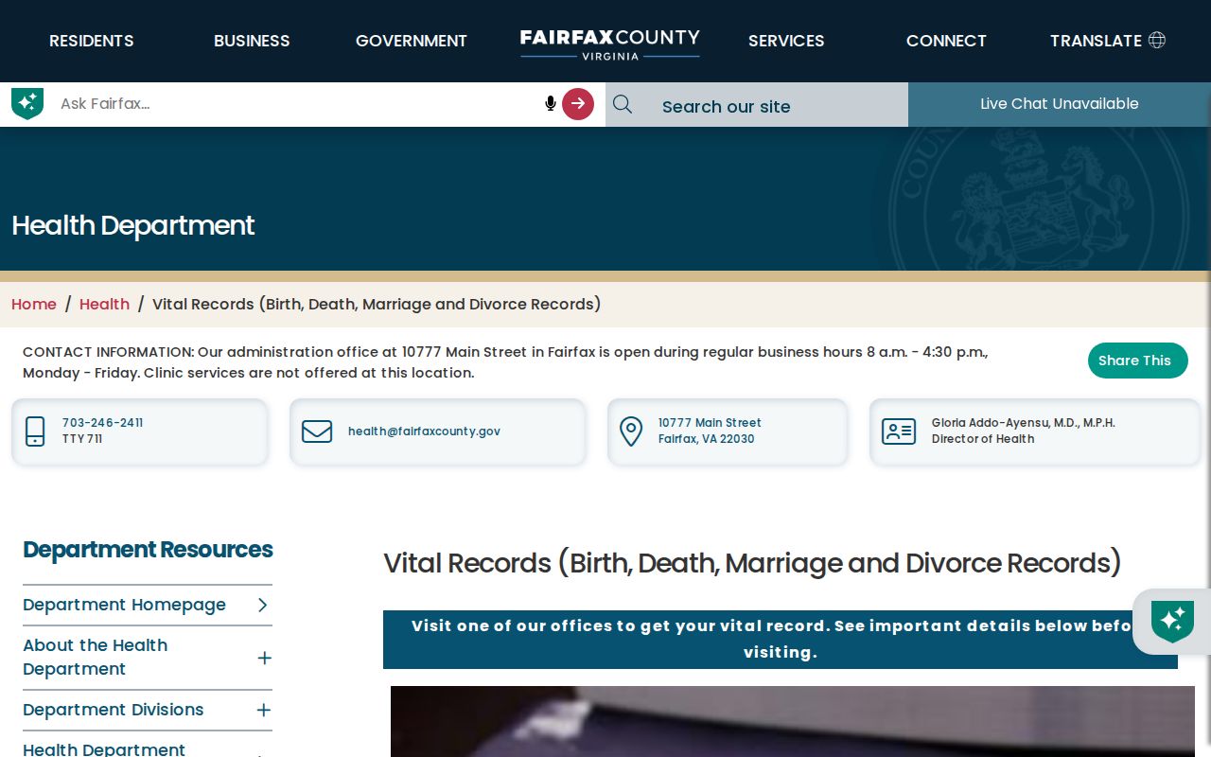Click the Ask Fairfax shield sparkle icon

(27, 103)
